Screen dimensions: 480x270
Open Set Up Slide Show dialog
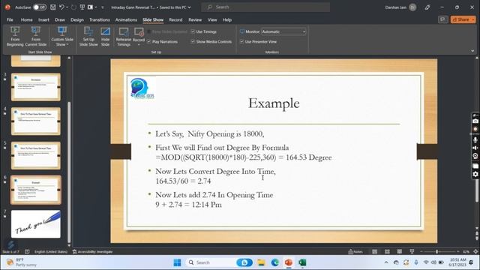(x=88, y=37)
